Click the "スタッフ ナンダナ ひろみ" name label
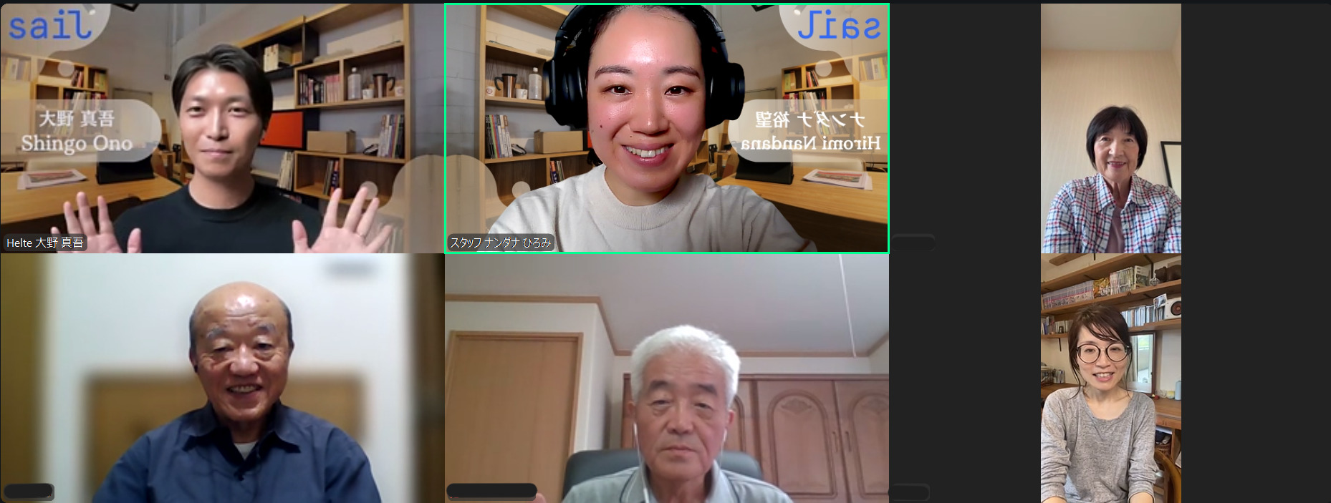 point(500,243)
